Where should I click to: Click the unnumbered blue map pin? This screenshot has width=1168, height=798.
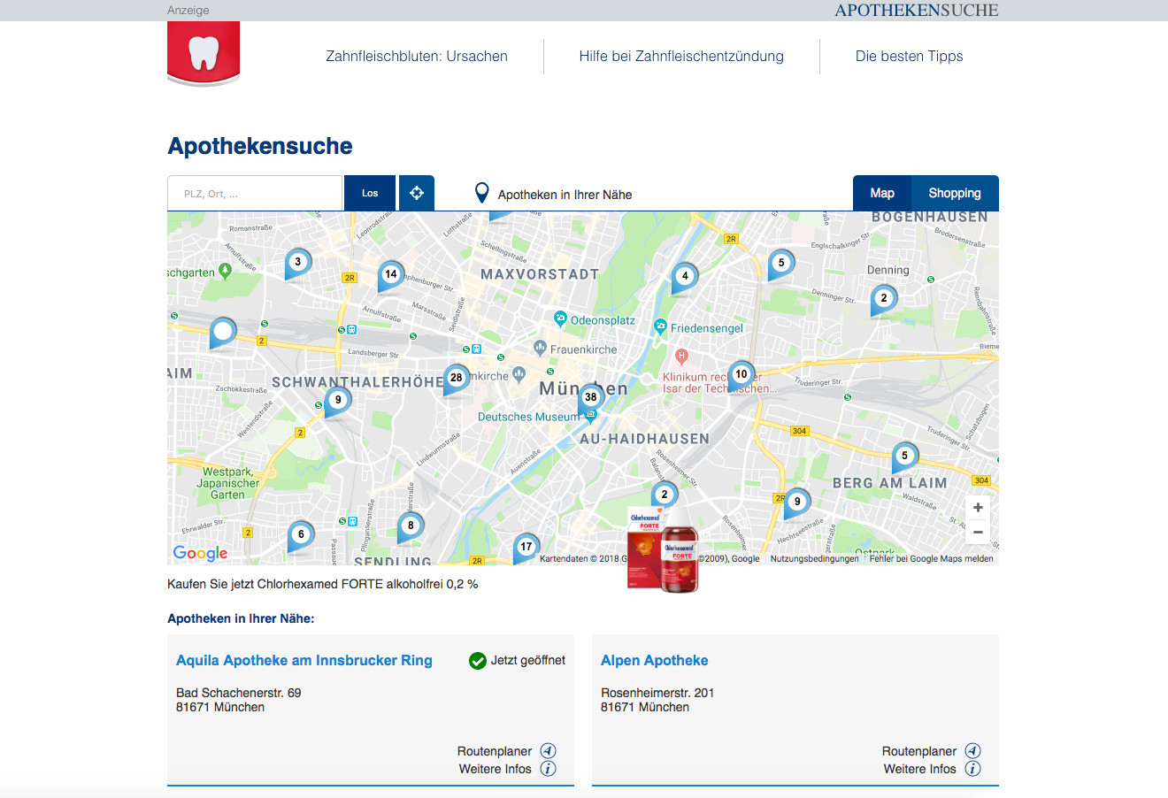tap(223, 334)
